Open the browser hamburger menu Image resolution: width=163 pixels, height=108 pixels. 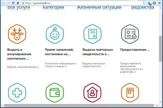159,3
